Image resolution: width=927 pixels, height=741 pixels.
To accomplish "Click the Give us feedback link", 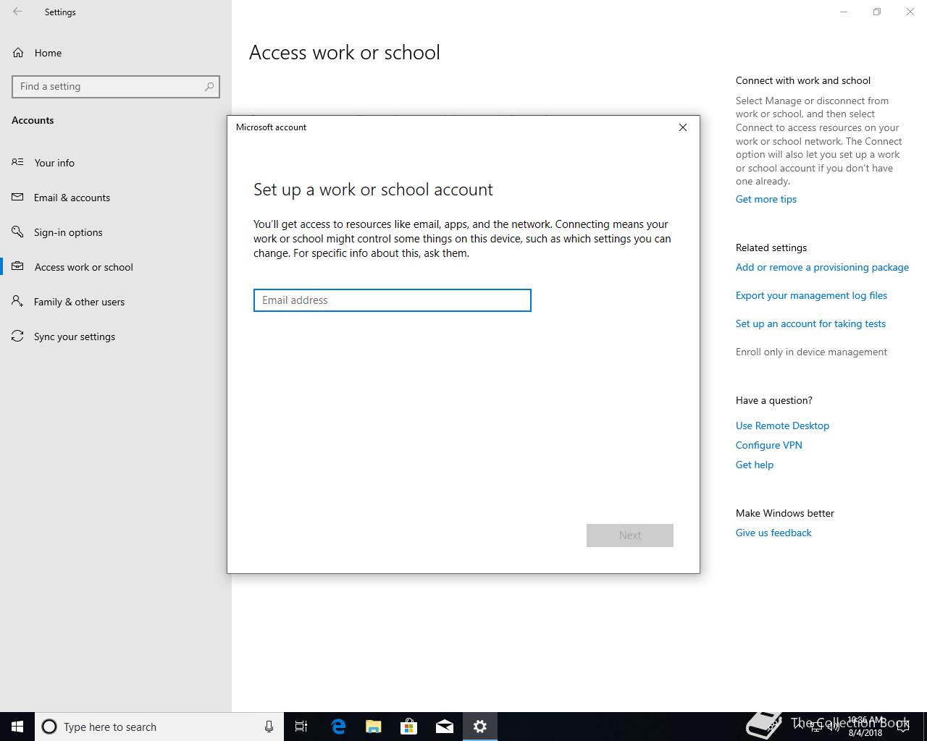I will click(773, 533).
